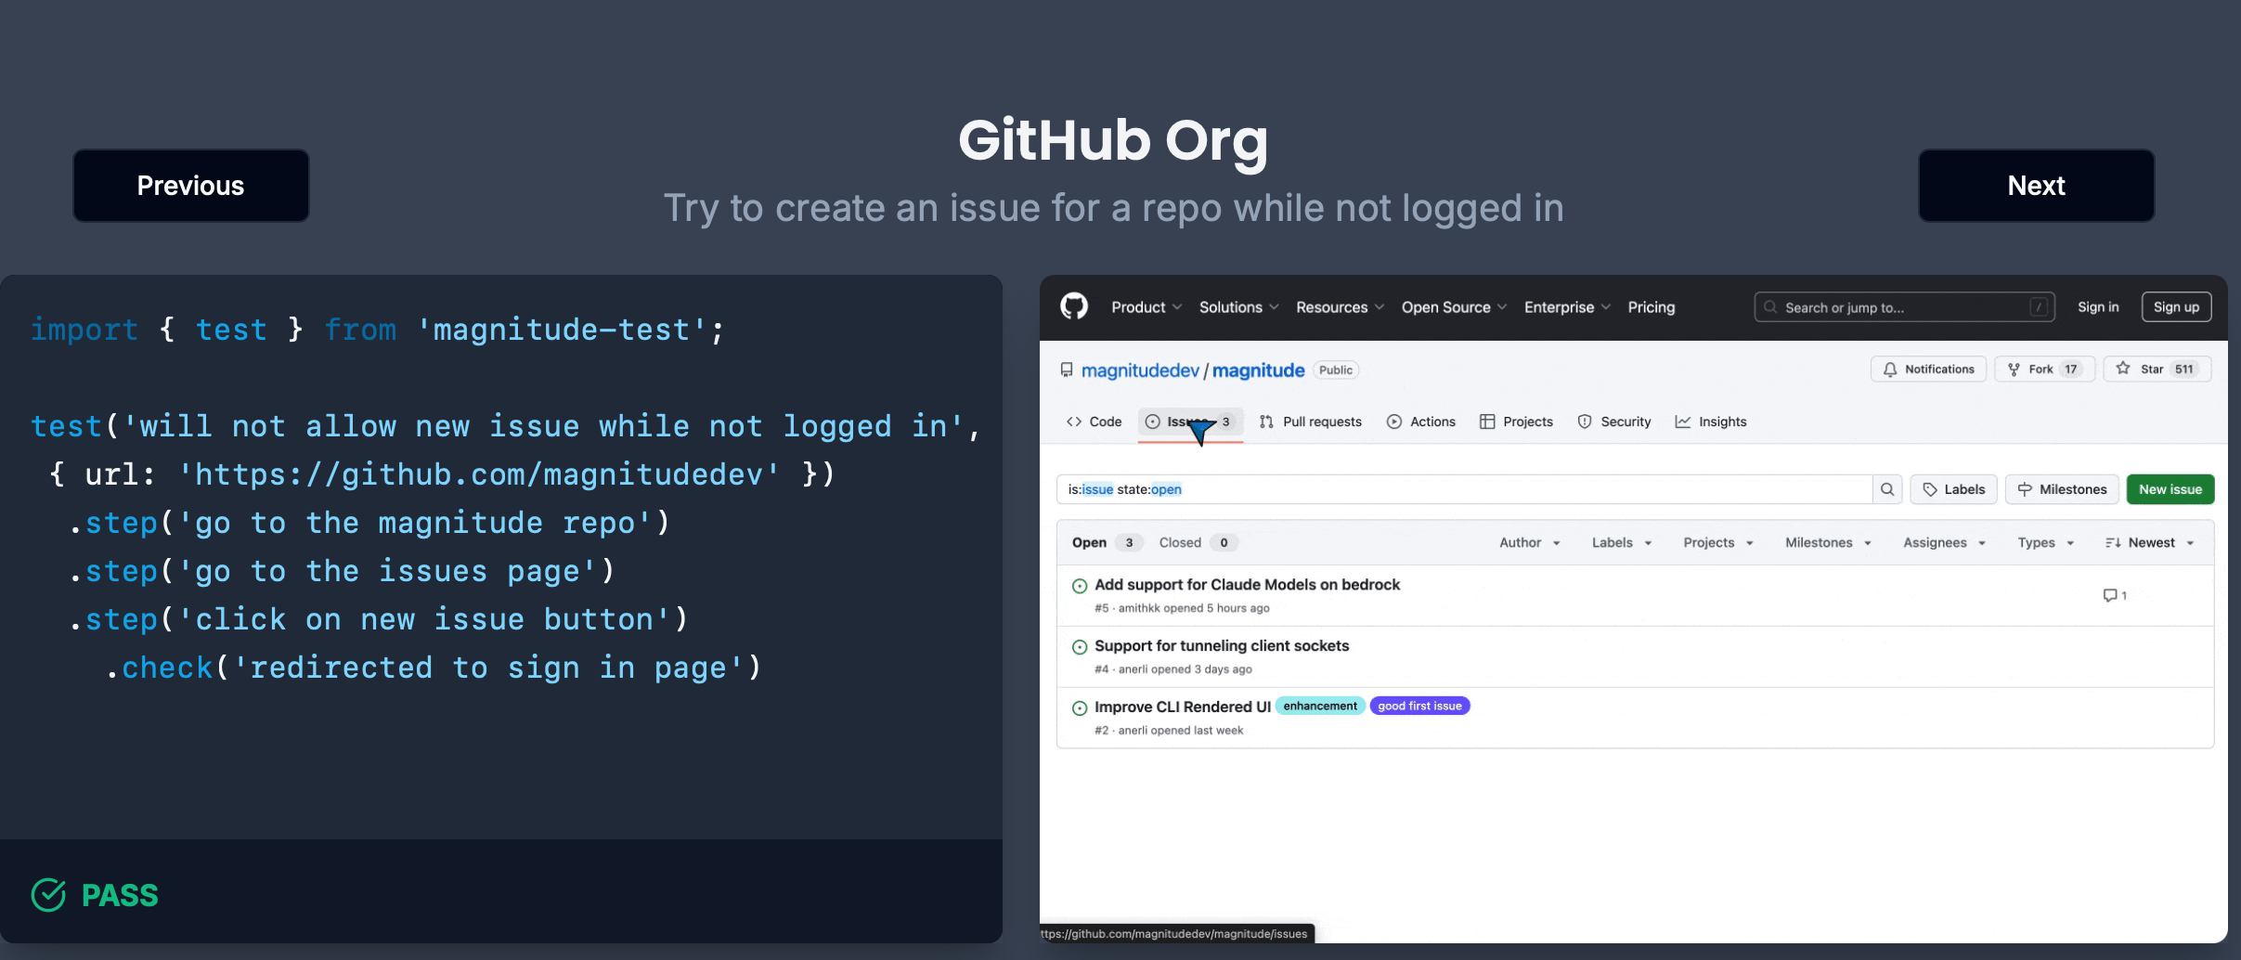Open the magnitudedev owner link
The image size is (2241, 960).
pyautogui.click(x=1140, y=370)
